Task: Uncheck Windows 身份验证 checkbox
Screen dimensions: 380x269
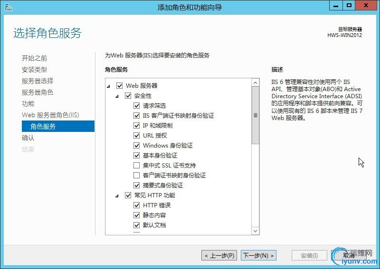Action: pos(137,145)
